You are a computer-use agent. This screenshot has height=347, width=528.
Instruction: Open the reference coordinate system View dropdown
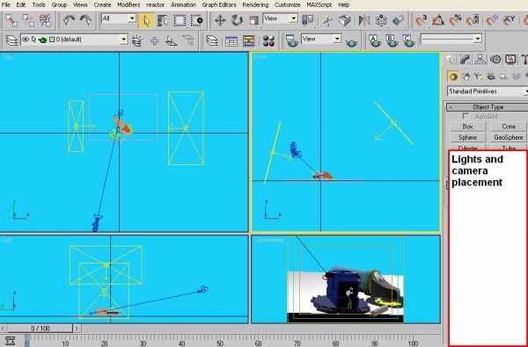click(x=281, y=18)
